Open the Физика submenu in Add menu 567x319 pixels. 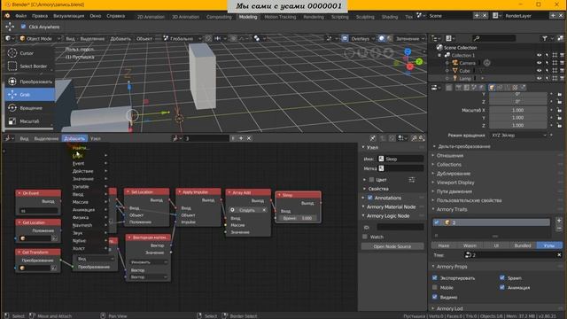[89, 218]
